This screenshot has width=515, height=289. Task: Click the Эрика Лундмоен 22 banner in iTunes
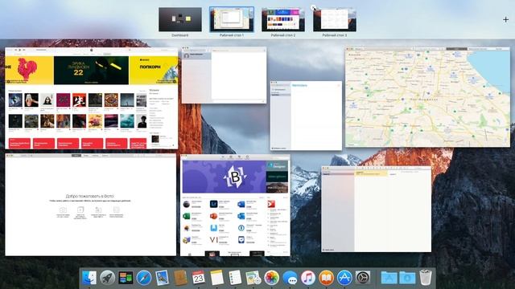pyautogui.click(x=91, y=70)
